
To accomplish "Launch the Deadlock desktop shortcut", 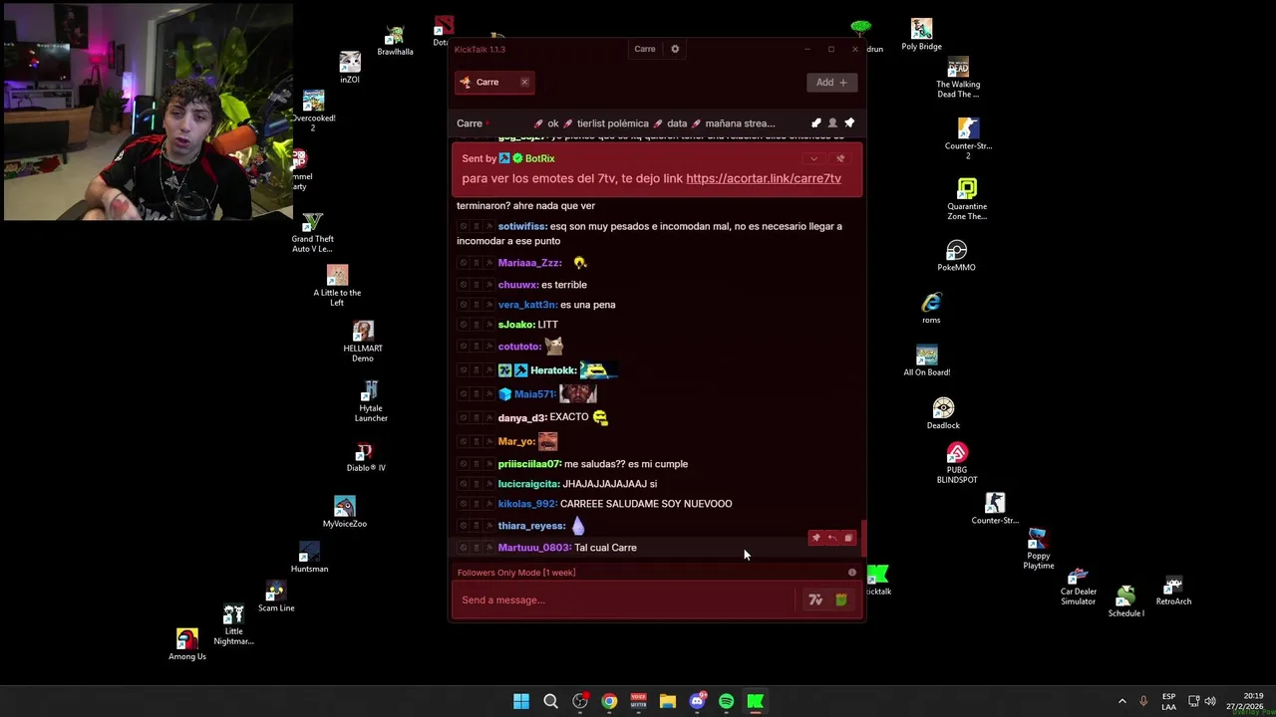I will [943, 413].
